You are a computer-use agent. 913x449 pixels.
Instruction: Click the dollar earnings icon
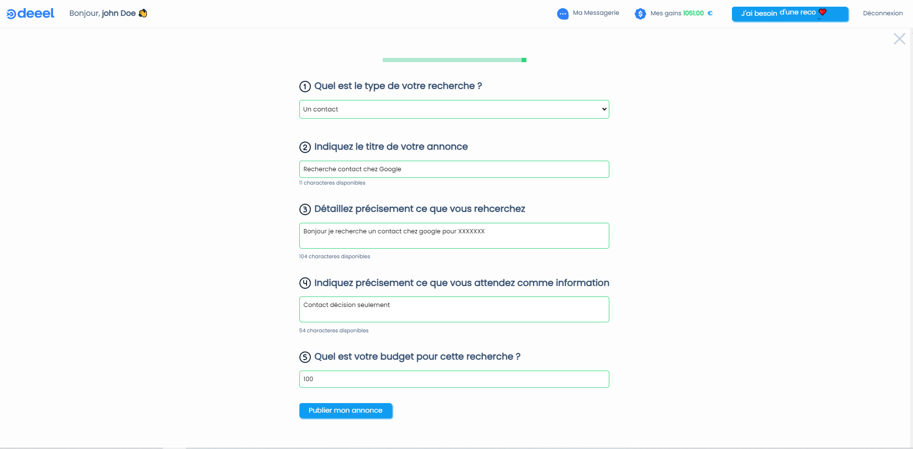640,14
